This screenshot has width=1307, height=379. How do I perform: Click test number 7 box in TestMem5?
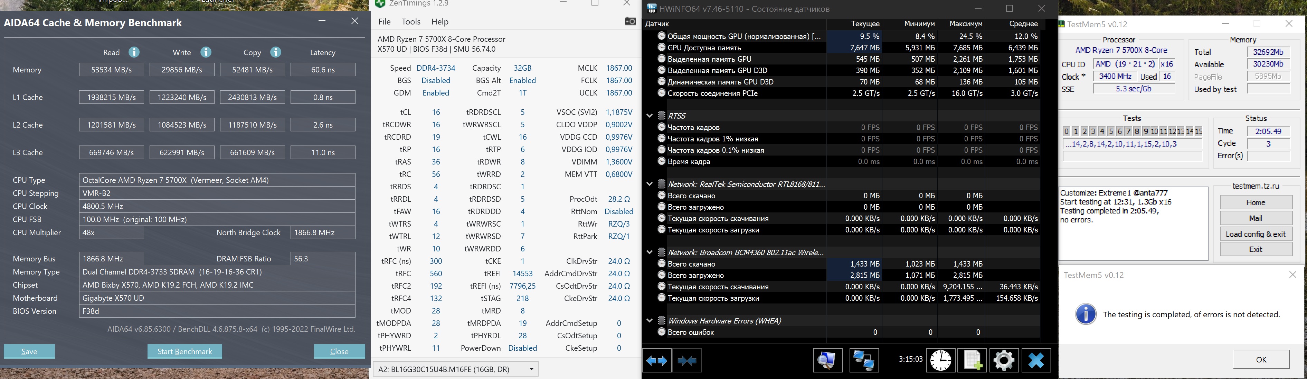(1128, 131)
